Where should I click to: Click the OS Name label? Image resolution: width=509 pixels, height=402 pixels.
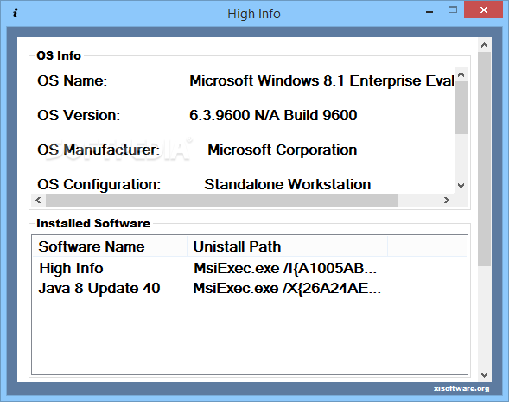(72, 80)
